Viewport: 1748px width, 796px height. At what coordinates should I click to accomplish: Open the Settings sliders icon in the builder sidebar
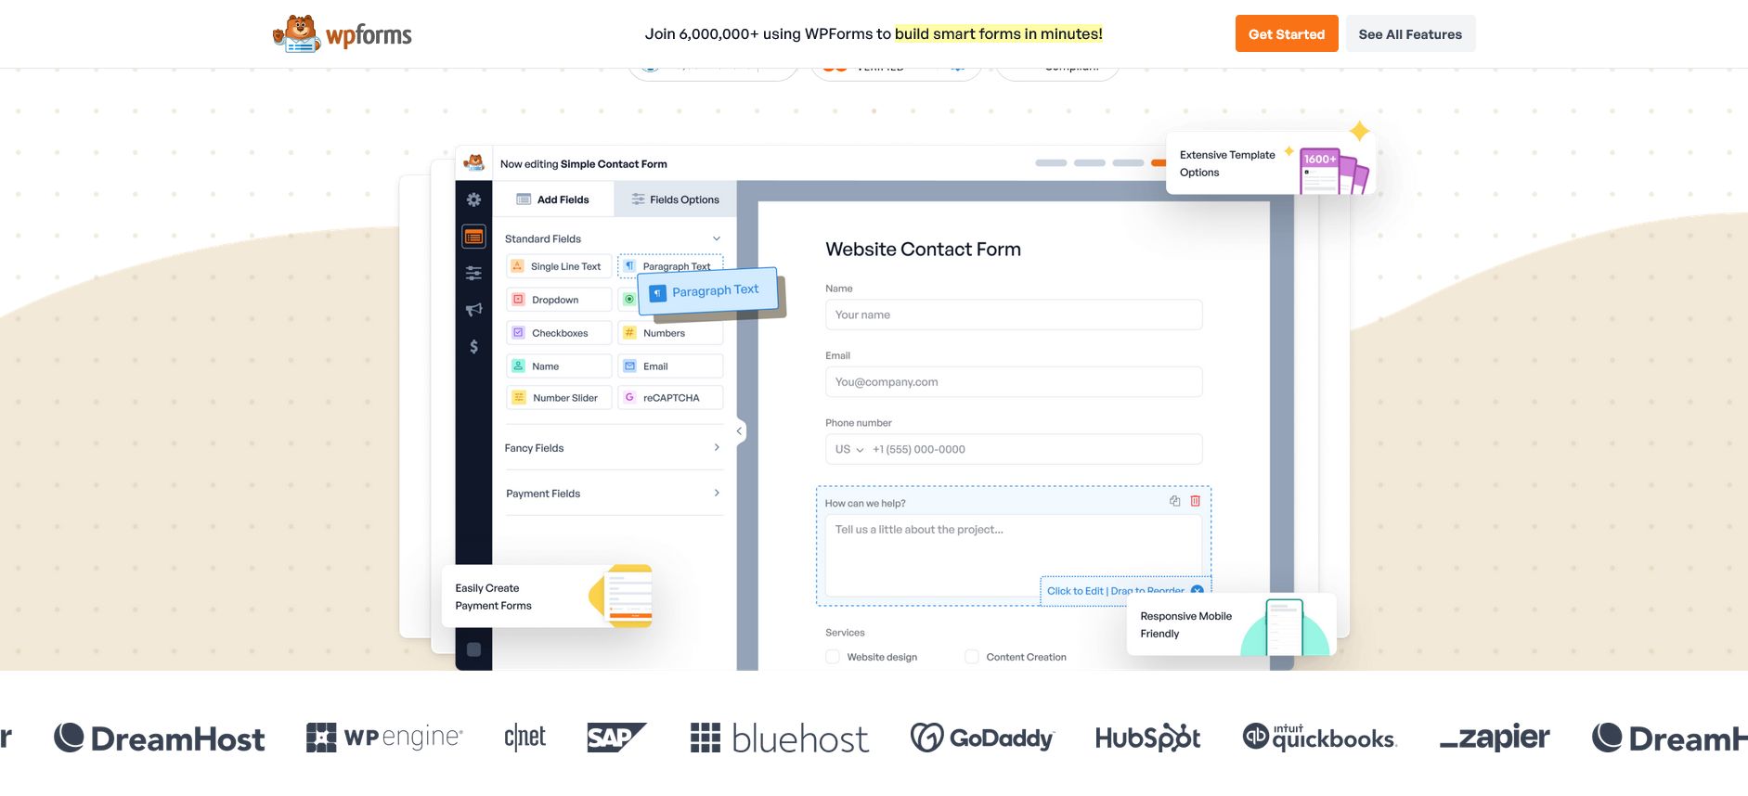click(473, 273)
